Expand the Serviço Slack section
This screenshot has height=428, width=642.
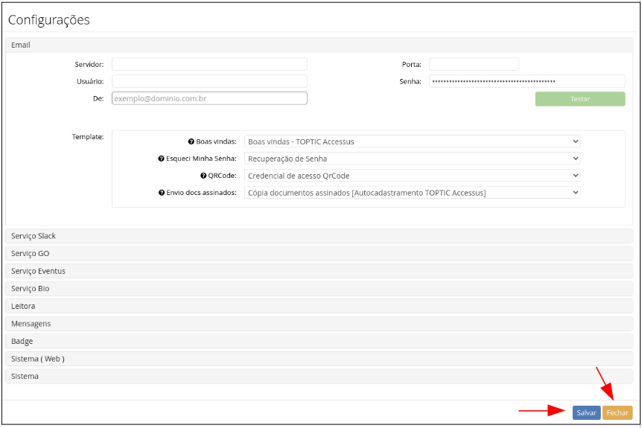pos(319,236)
